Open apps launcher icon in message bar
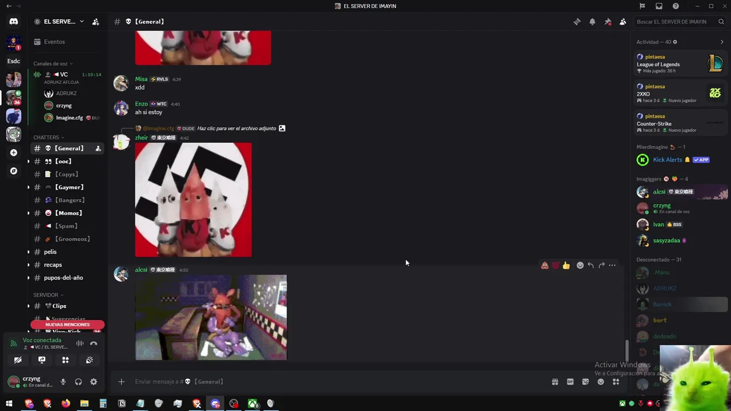Viewport: 731px width, 411px height. 616,382
